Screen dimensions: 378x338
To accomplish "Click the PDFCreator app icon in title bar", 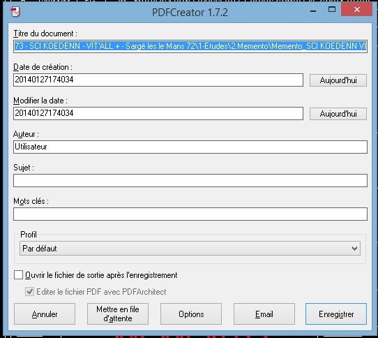I will point(15,12).
